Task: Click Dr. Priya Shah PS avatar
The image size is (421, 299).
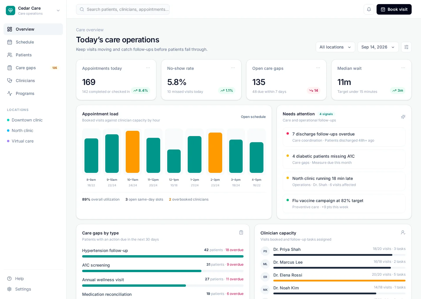Action: tap(265, 251)
